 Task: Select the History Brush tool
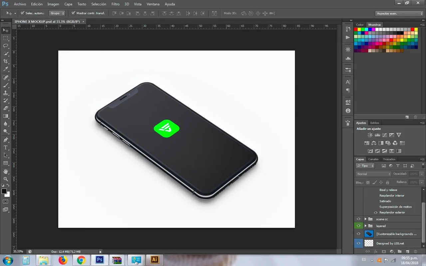point(6,100)
